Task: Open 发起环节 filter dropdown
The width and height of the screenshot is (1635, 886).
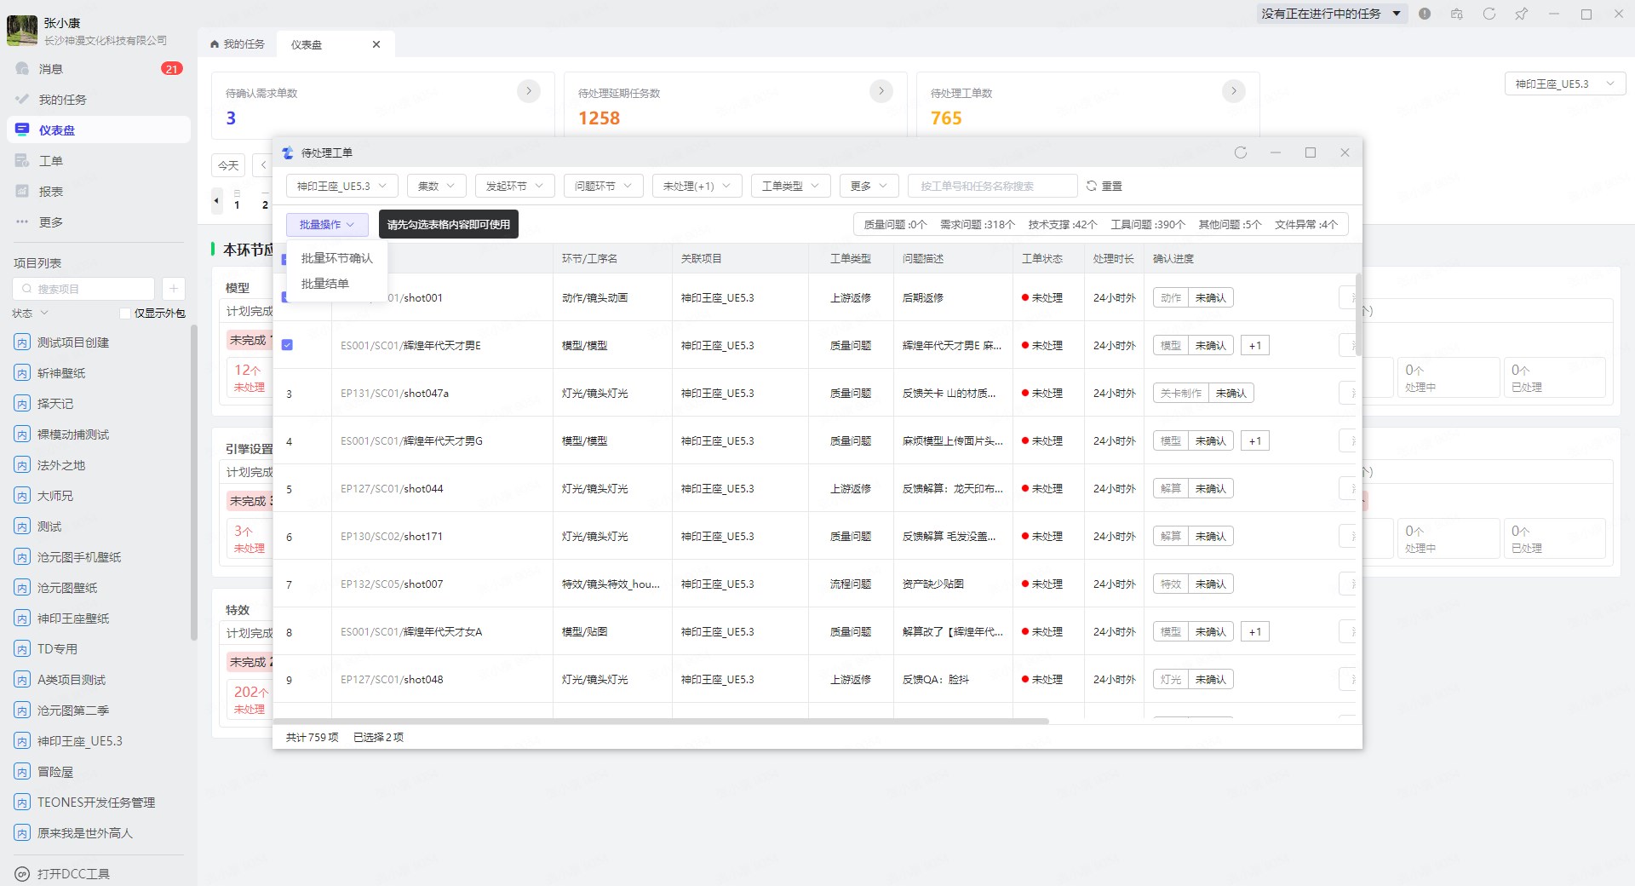Action: point(515,186)
